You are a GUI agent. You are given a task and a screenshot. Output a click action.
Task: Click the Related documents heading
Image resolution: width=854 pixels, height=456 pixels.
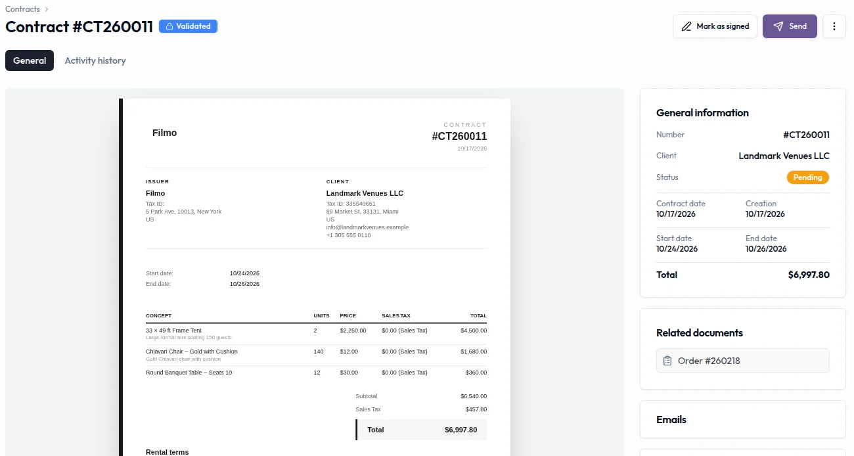pyautogui.click(x=700, y=332)
